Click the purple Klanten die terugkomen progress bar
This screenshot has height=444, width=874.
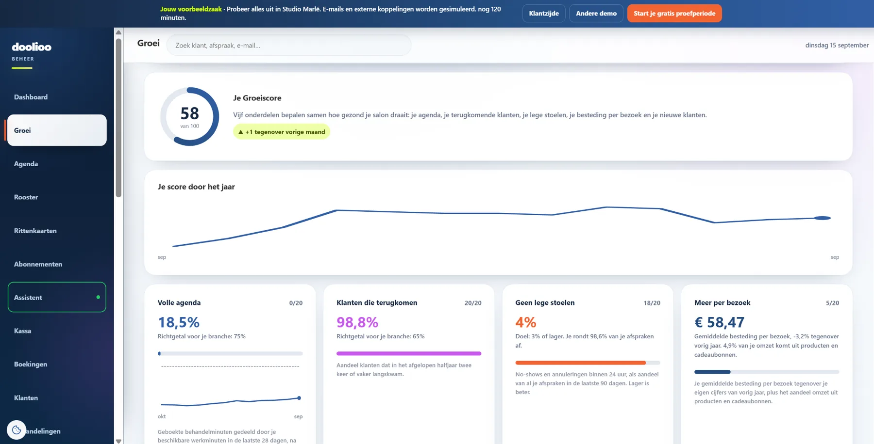pos(409,353)
